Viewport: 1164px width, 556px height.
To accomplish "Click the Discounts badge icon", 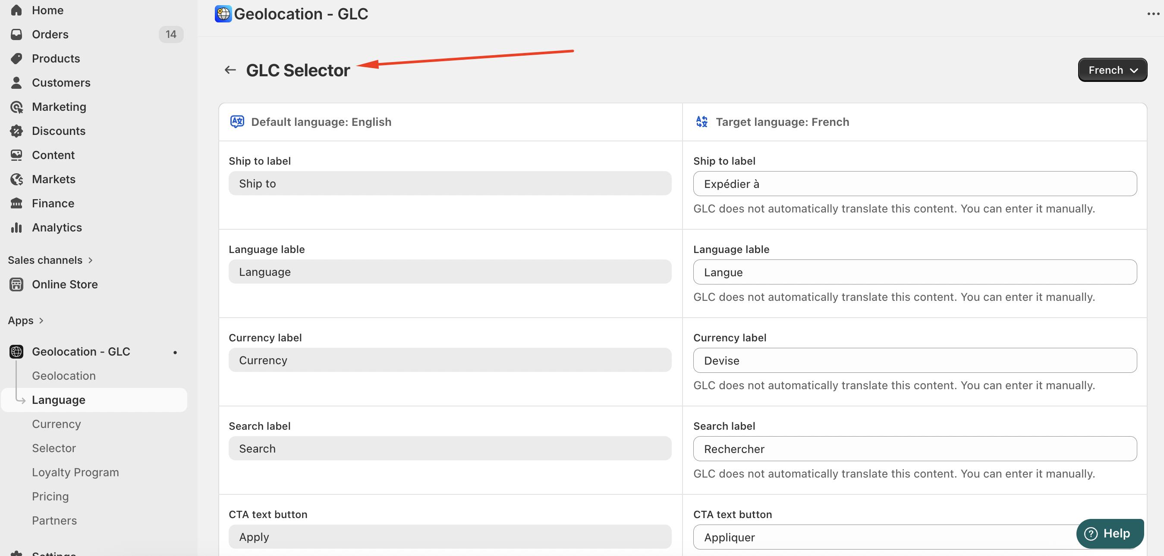I will point(16,131).
